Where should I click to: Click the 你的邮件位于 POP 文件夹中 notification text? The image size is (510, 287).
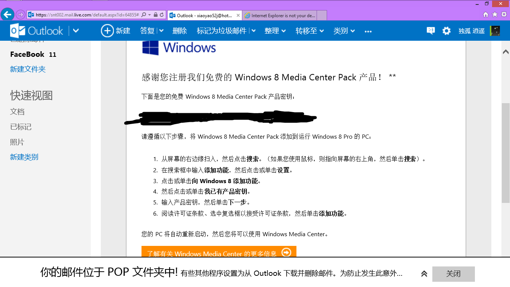pos(109,272)
